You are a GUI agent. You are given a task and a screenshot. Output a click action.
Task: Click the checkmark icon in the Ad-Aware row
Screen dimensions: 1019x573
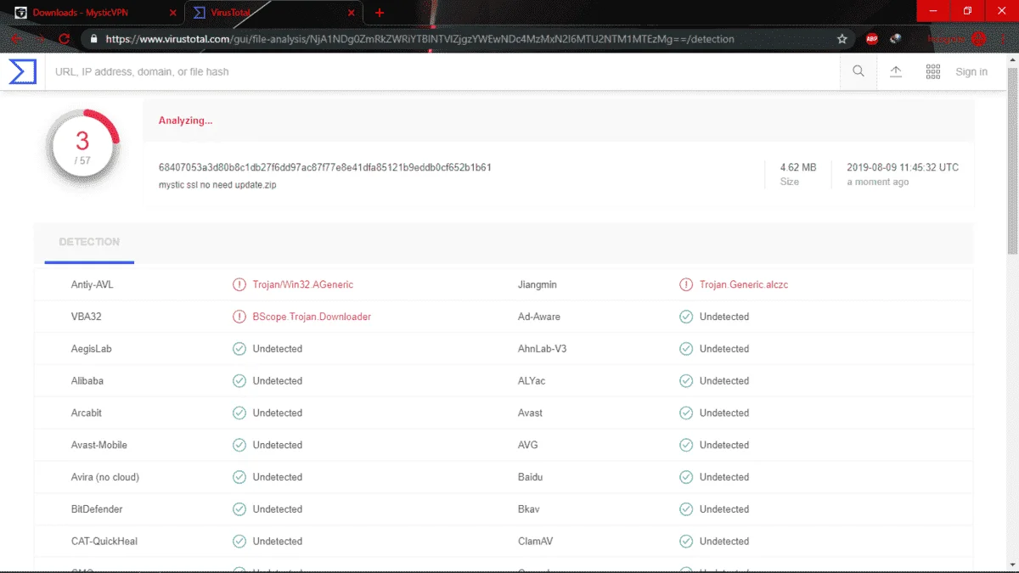point(686,317)
